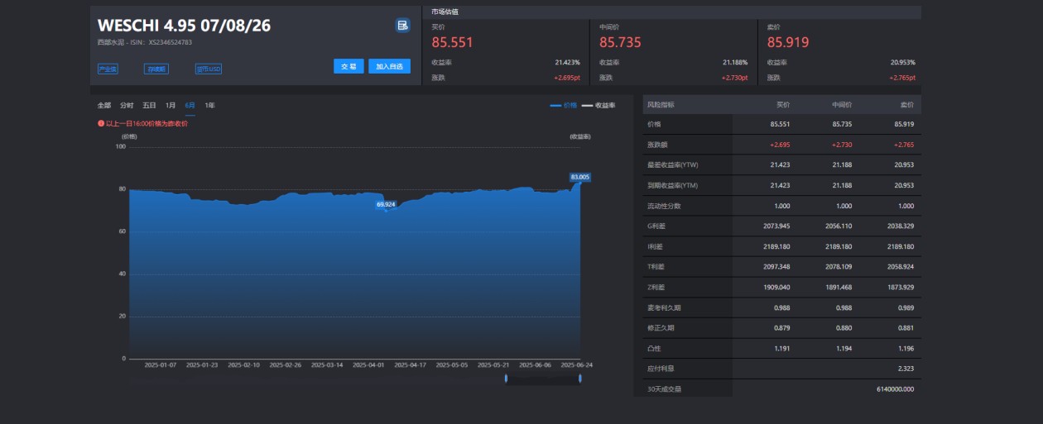Click the 交易 trade button
This screenshot has height=424, width=1043.
(x=348, y=66)
